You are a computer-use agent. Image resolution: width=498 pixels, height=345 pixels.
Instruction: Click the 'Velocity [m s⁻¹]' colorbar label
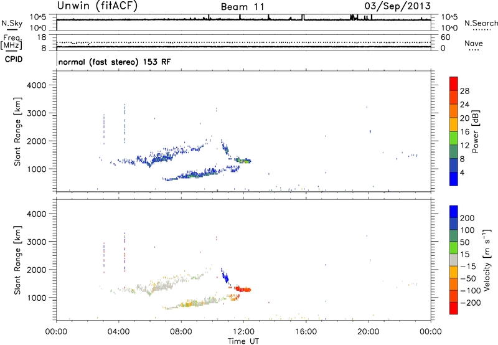click(x=487, y=260)
